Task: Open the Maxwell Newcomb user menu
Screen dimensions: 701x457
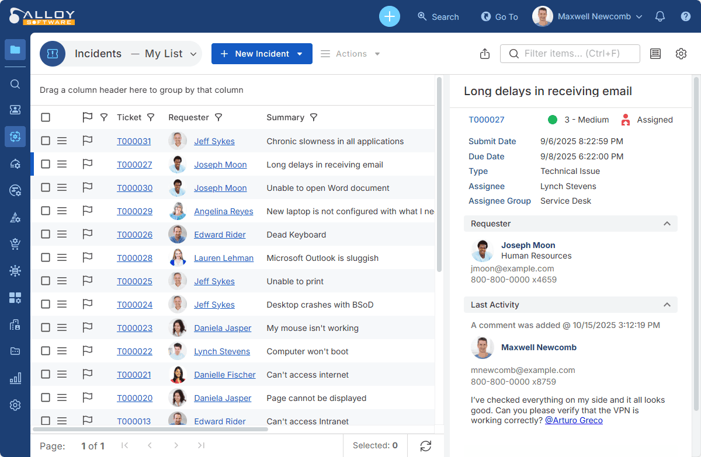Action: tap(587, 16)
